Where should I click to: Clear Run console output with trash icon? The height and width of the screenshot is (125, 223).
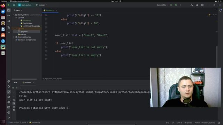[x=14, y=110]
